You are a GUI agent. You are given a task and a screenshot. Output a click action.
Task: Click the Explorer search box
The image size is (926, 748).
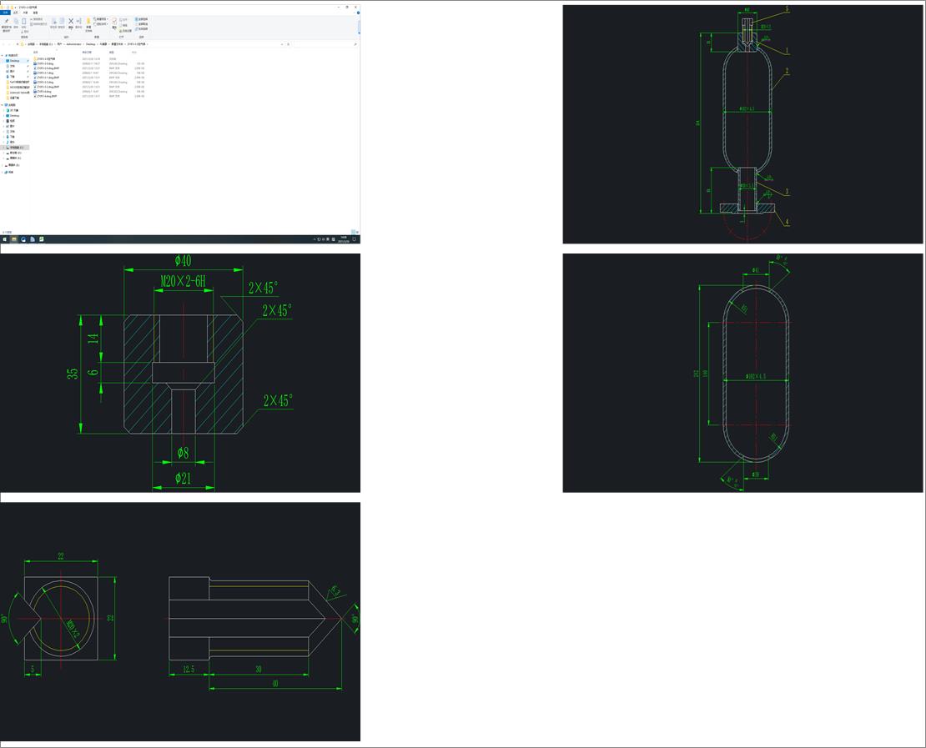325,44
